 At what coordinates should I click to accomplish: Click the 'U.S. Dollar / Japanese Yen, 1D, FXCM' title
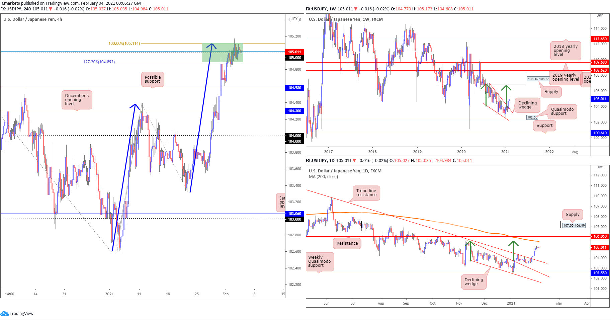pyautogui.click(x=345, y=171)
